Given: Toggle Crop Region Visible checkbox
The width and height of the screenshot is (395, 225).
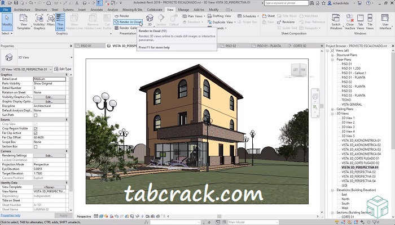Looking at the screenshot, I should click(x=36, y=129).
